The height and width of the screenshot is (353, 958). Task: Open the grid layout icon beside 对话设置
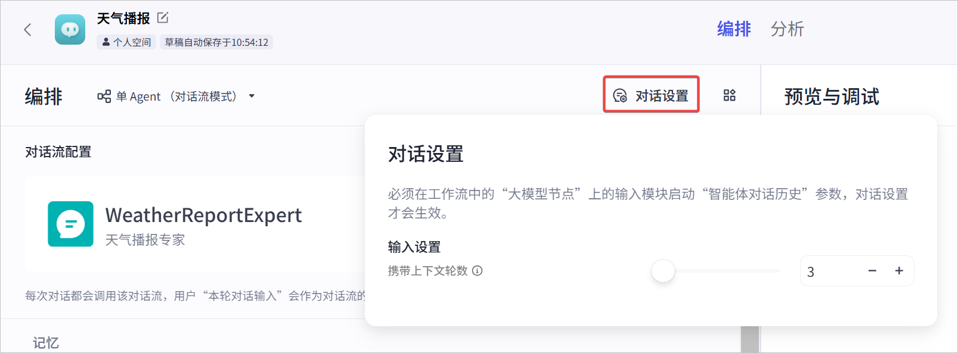729,95
